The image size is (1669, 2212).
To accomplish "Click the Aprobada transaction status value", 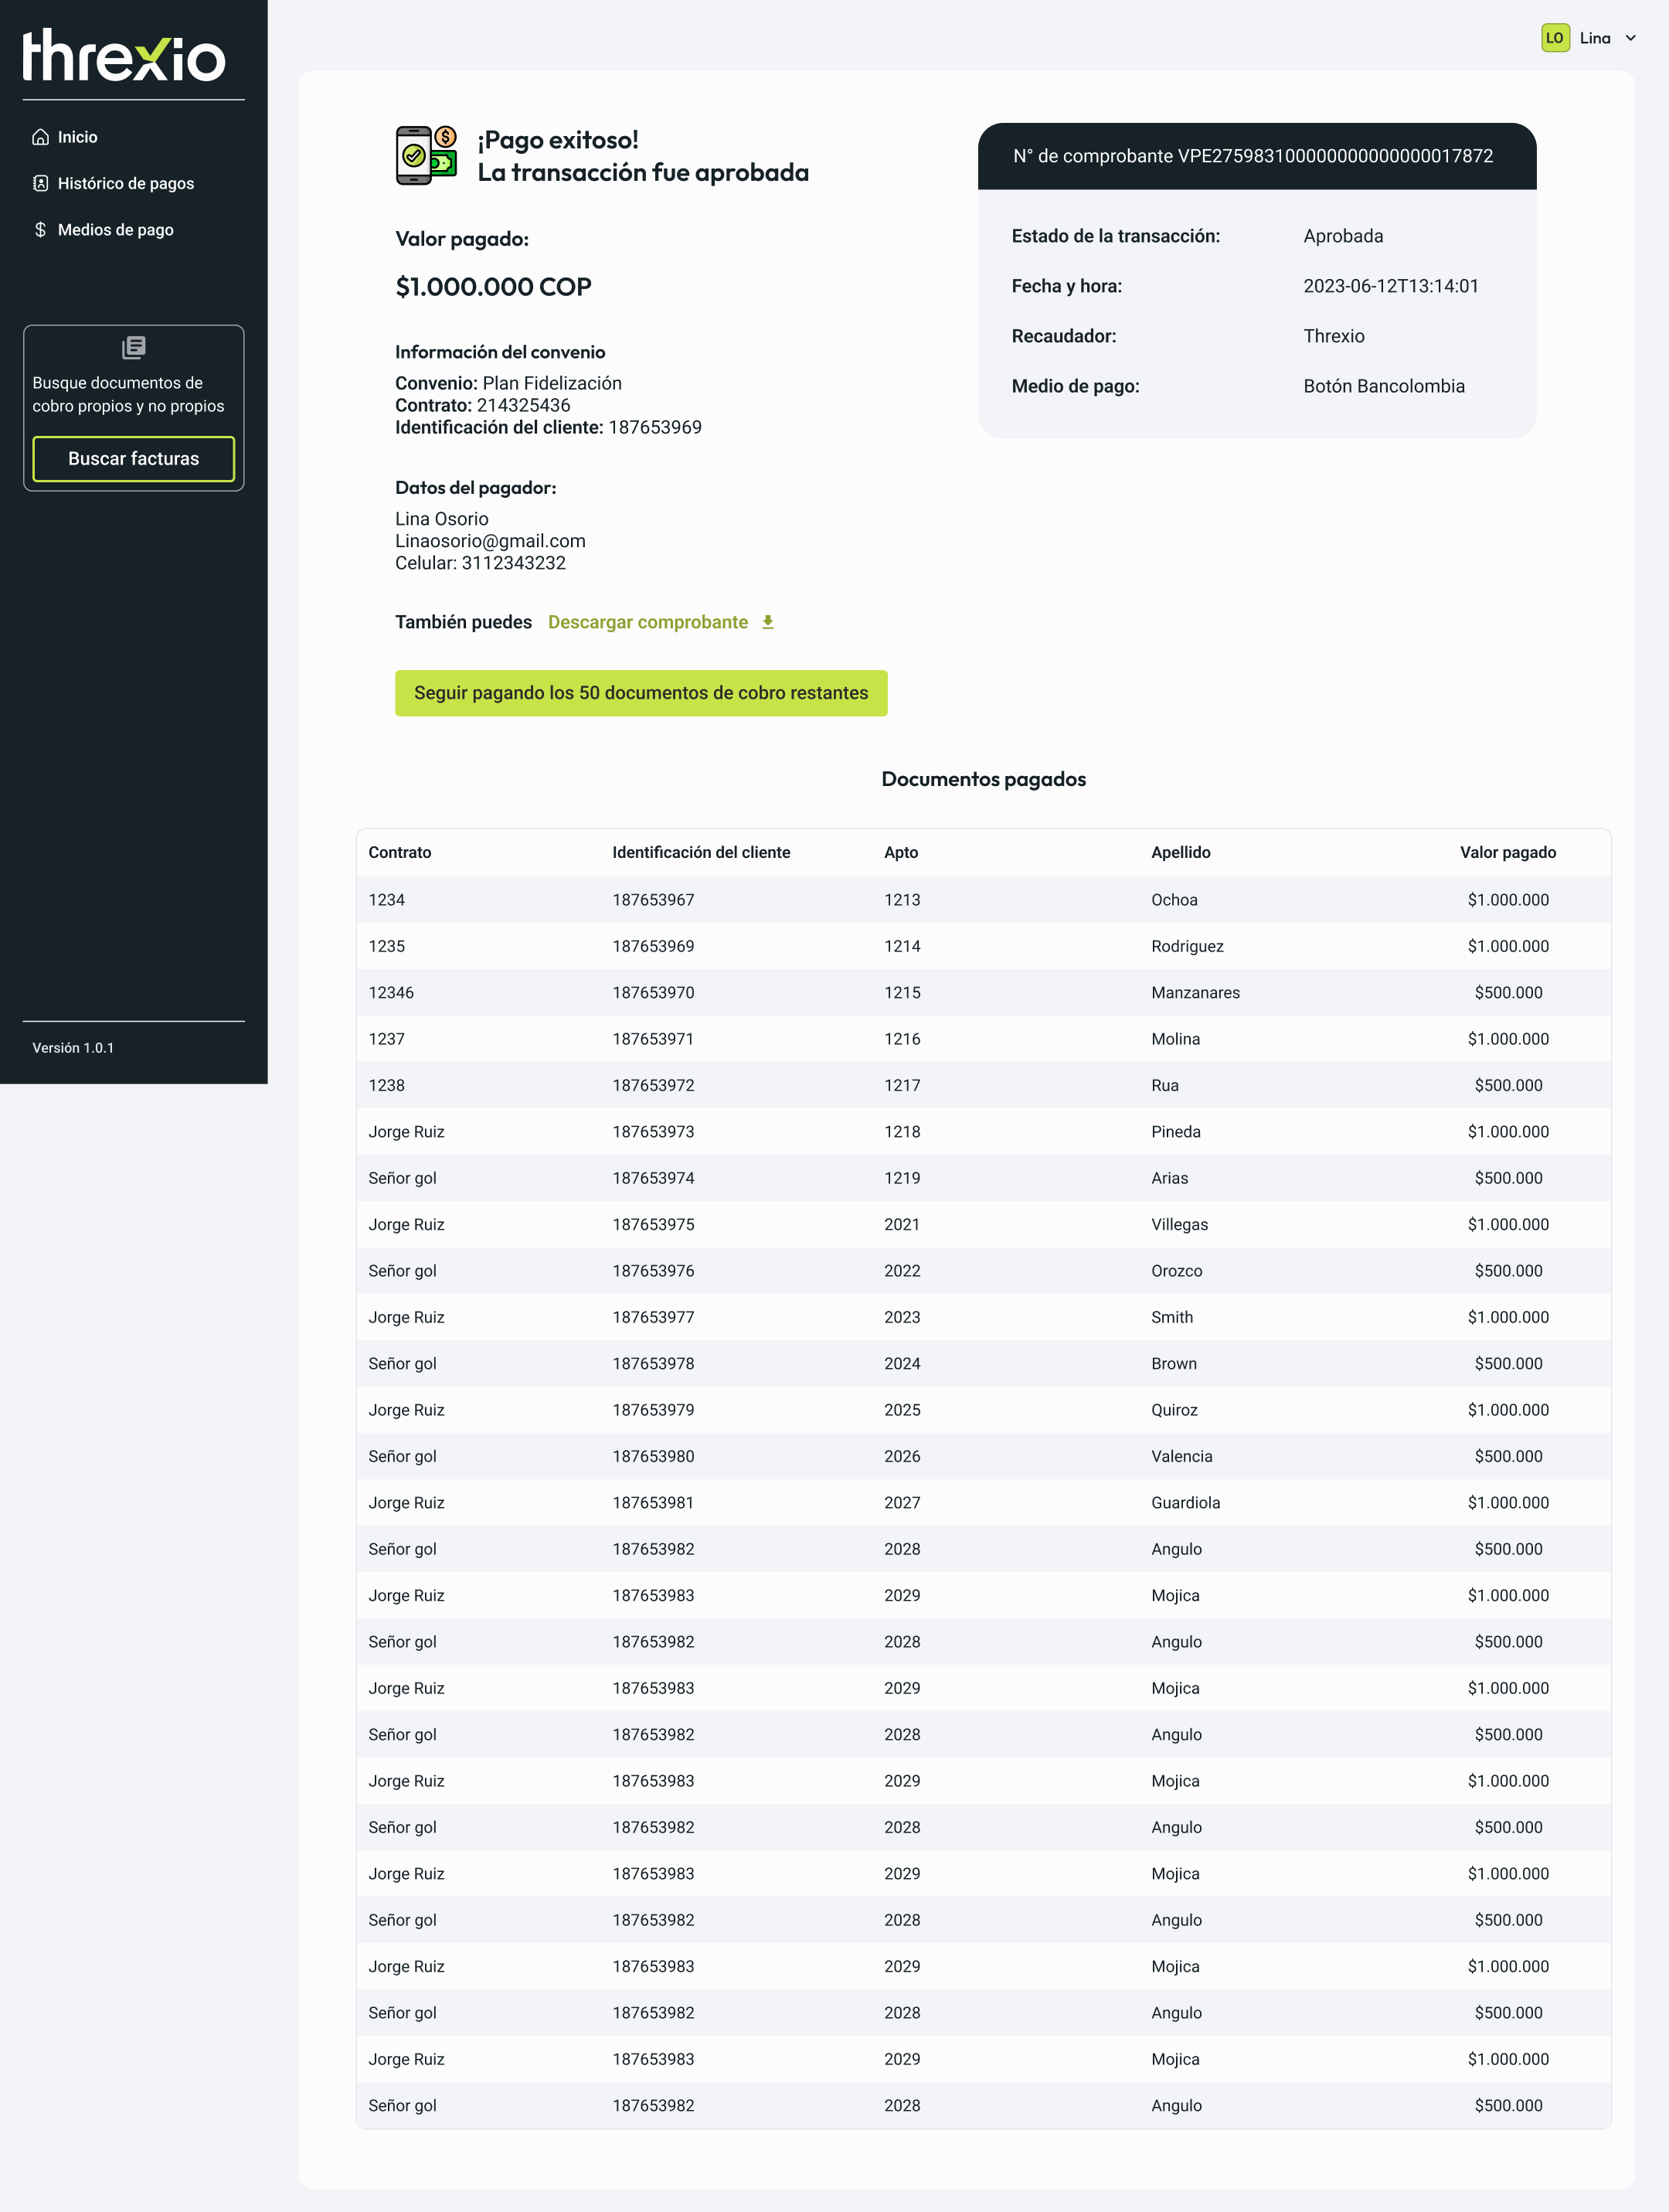I will (x=1343, y=236).
